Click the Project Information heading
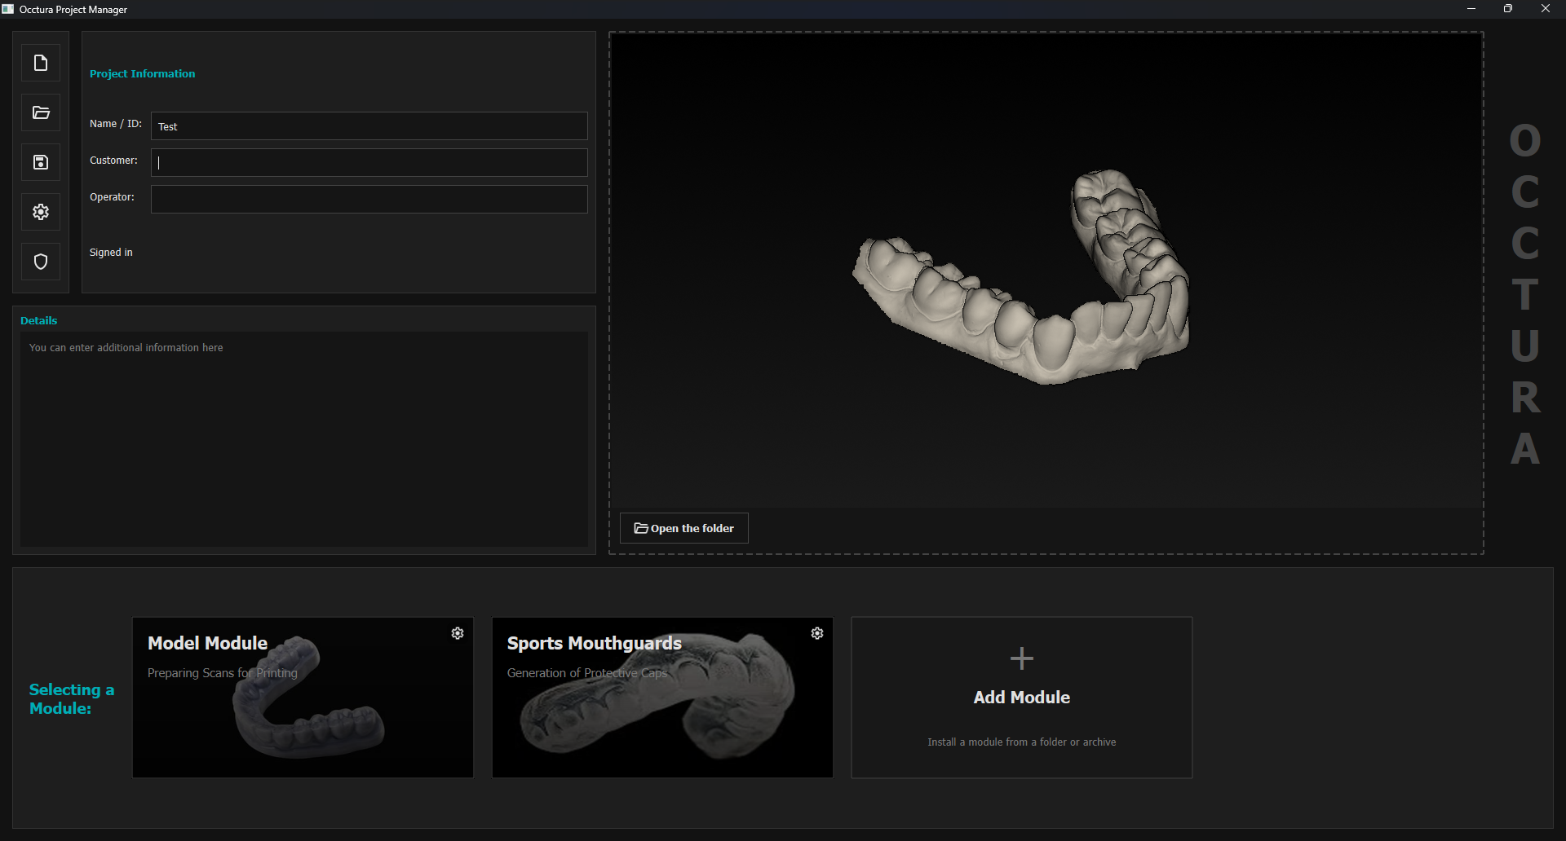 (142, 73)
